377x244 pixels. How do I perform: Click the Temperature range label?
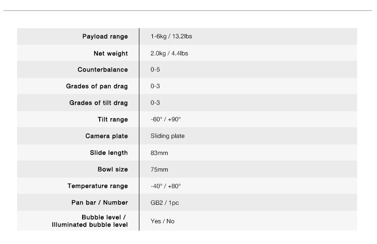(97, 186)
